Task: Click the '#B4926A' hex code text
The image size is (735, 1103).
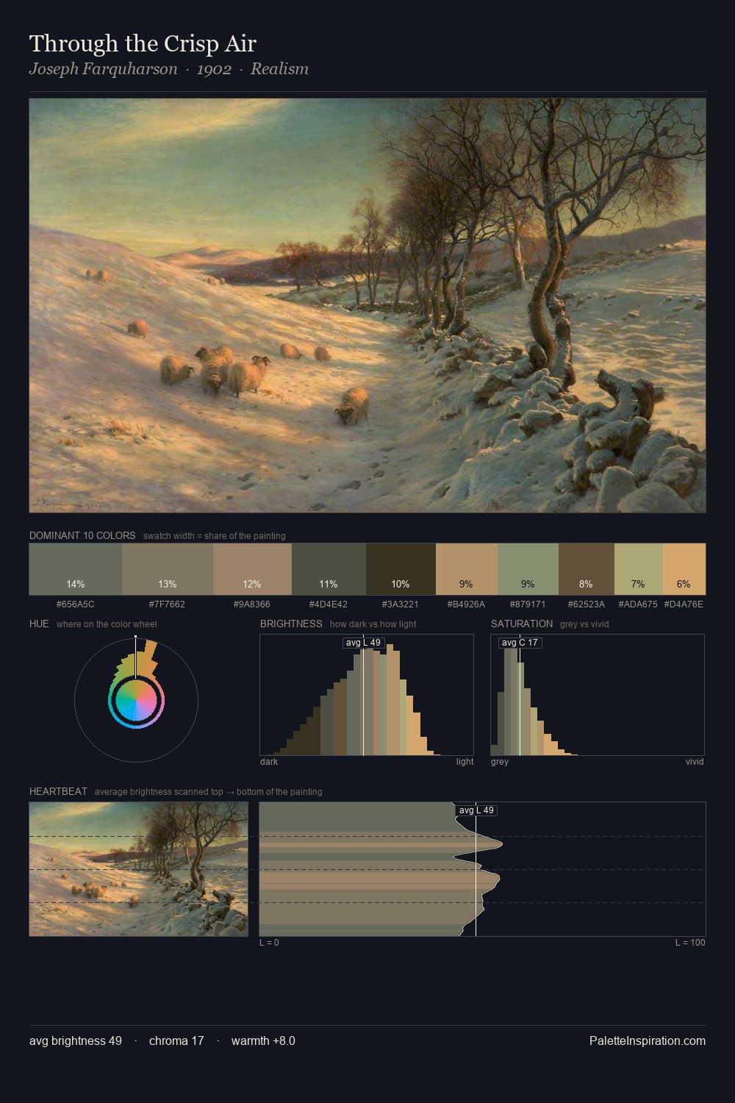Action: click(x=467, y=604)
